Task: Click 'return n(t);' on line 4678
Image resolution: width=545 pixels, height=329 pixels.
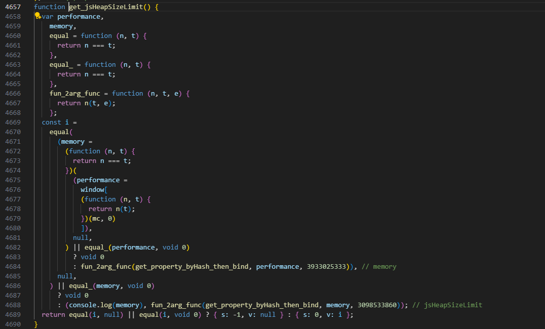Action: pos(111,209)
